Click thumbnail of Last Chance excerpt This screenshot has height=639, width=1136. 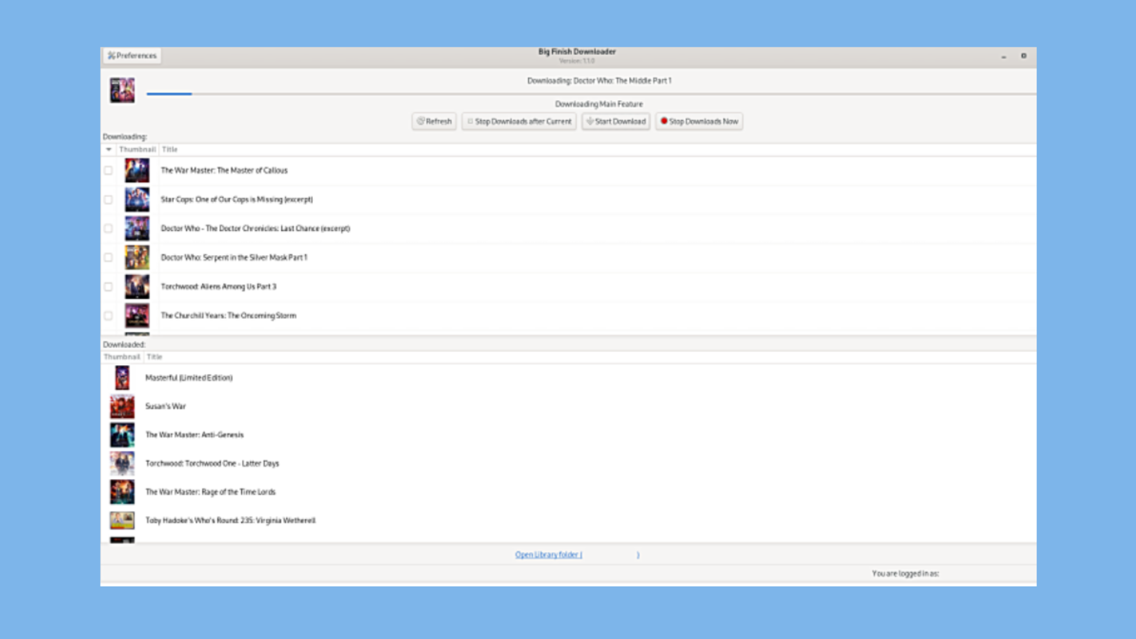point(137,228)
